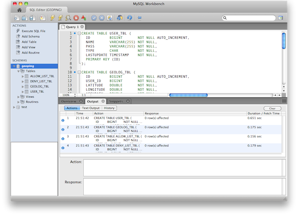This screenshot has width=298, height=216.
Task: Switch to Text Output view
Action: [91, 108]
